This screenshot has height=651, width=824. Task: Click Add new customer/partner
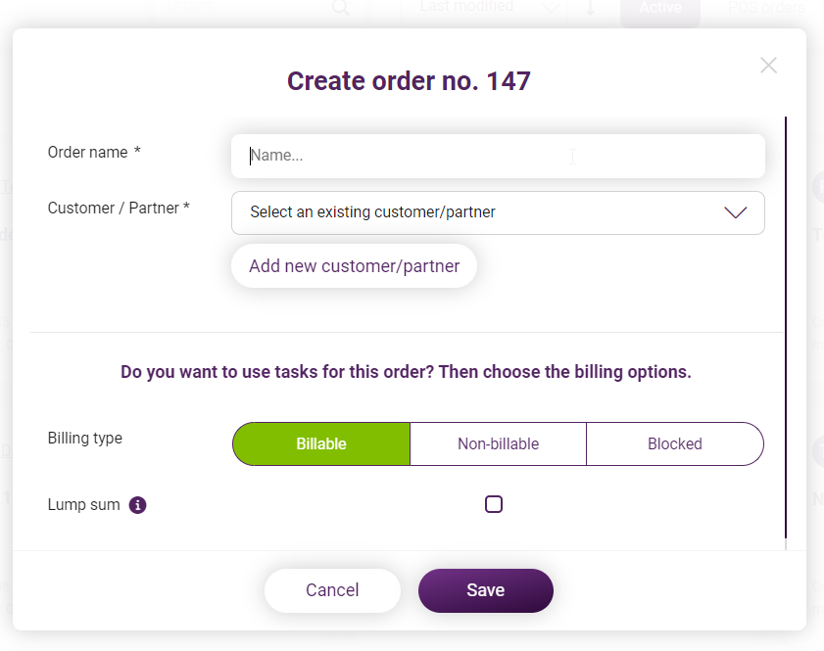pyautogui.click(x=355, y=266)
